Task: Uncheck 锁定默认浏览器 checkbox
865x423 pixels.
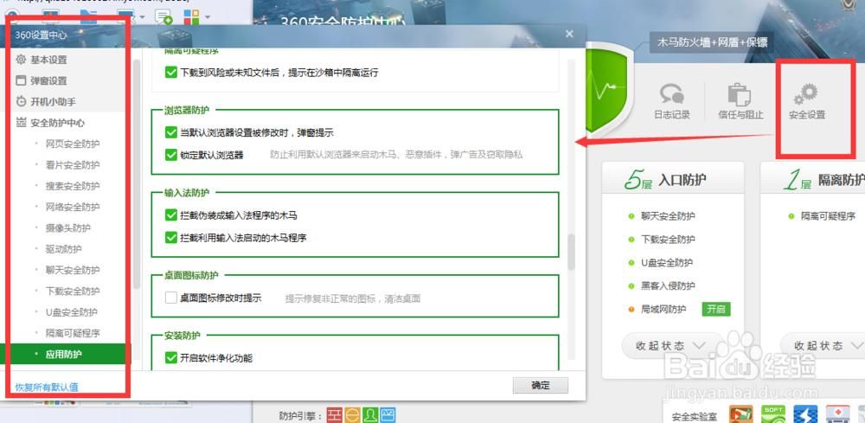Action: (170, 155)
